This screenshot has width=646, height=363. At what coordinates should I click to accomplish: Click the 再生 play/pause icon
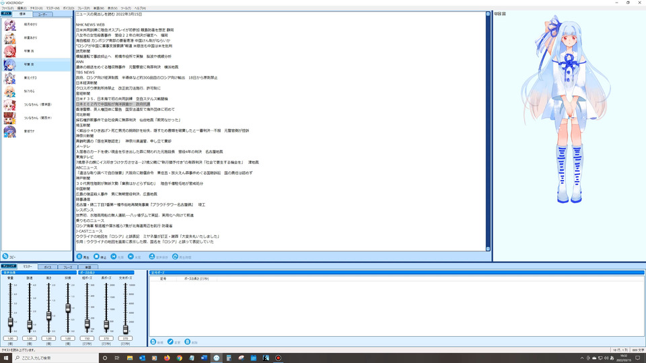click(79, 256)
